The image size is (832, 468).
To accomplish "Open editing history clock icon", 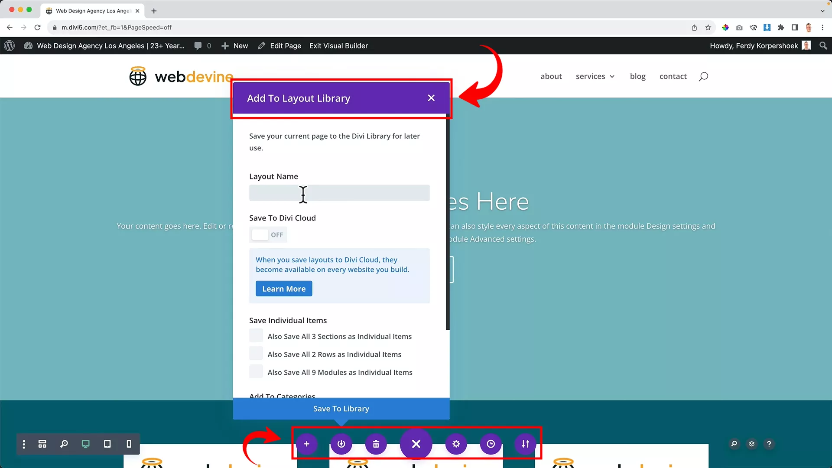I will [x=491, y=444].
